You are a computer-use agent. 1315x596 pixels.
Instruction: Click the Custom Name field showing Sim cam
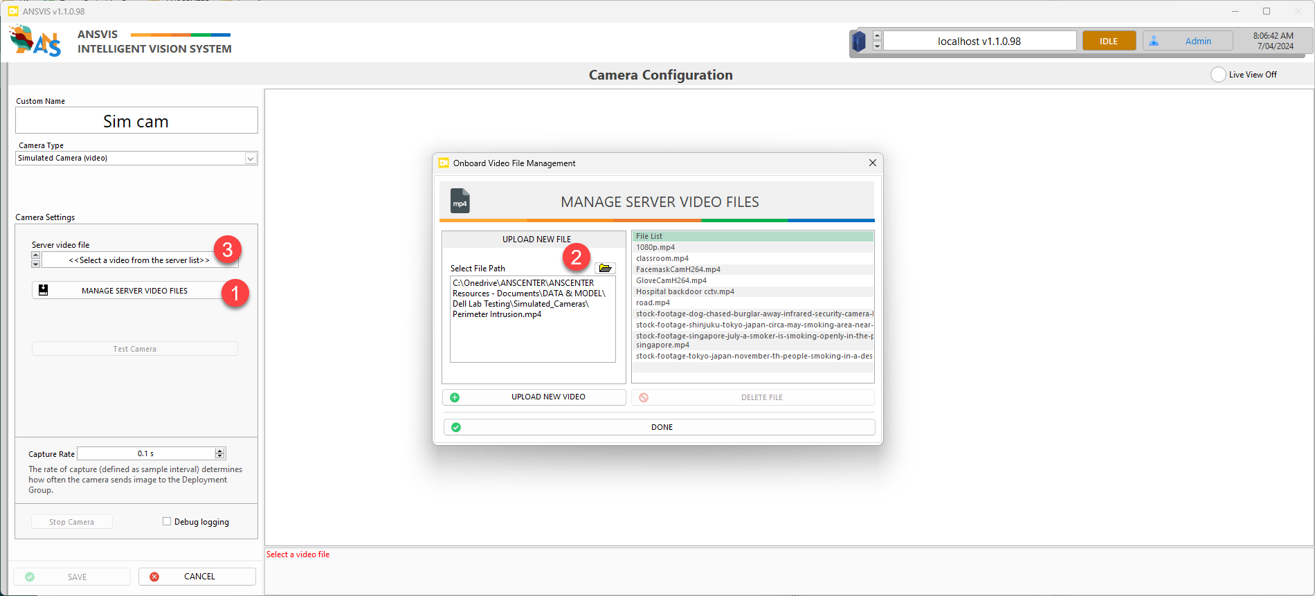pos(136,121)
